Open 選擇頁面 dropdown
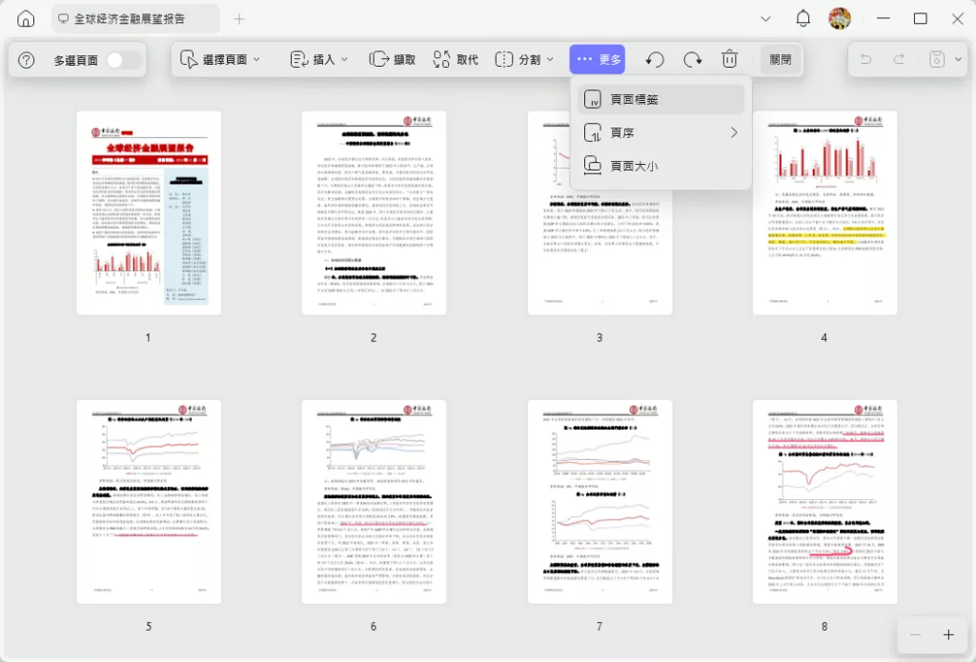The image size is (976, 662). click(x=220, y=60)
